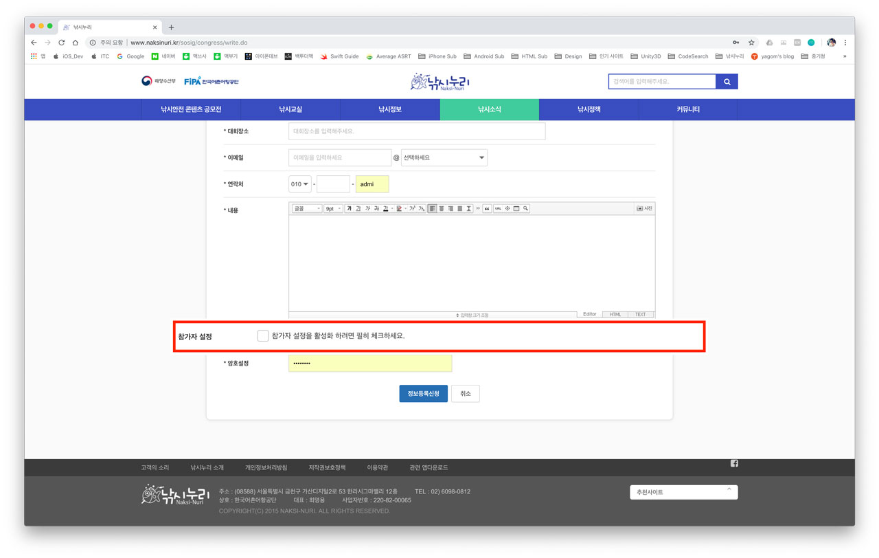
Task: Open the 낚시정책 navigation menu
Action: click(x=589, y=109)
